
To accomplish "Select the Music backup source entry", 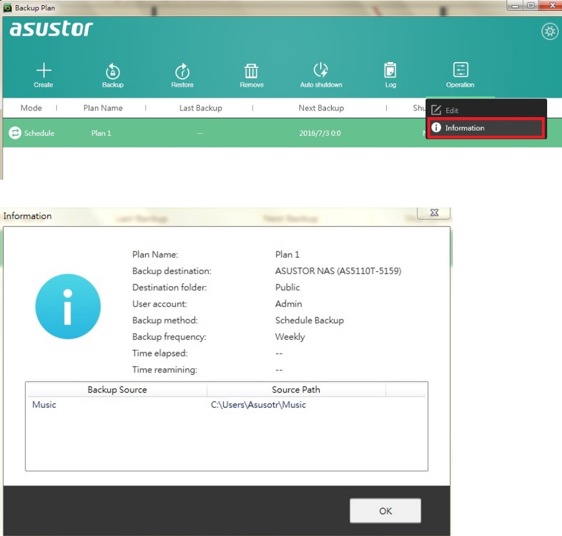I will (x=44, y=405).
